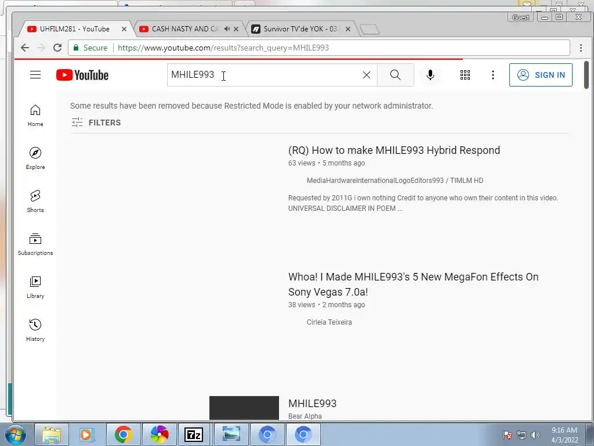The height and width of the screenshot is (446, 594).
Task: Click the SIGN IN button
Action: (541, 75)
